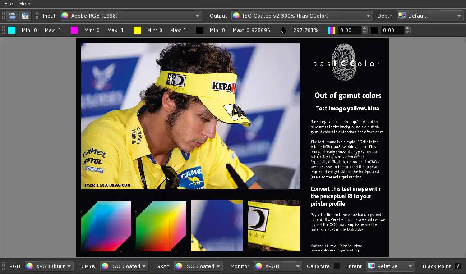Open the Intent dropdown set to Relative

(x=391, y=266)
